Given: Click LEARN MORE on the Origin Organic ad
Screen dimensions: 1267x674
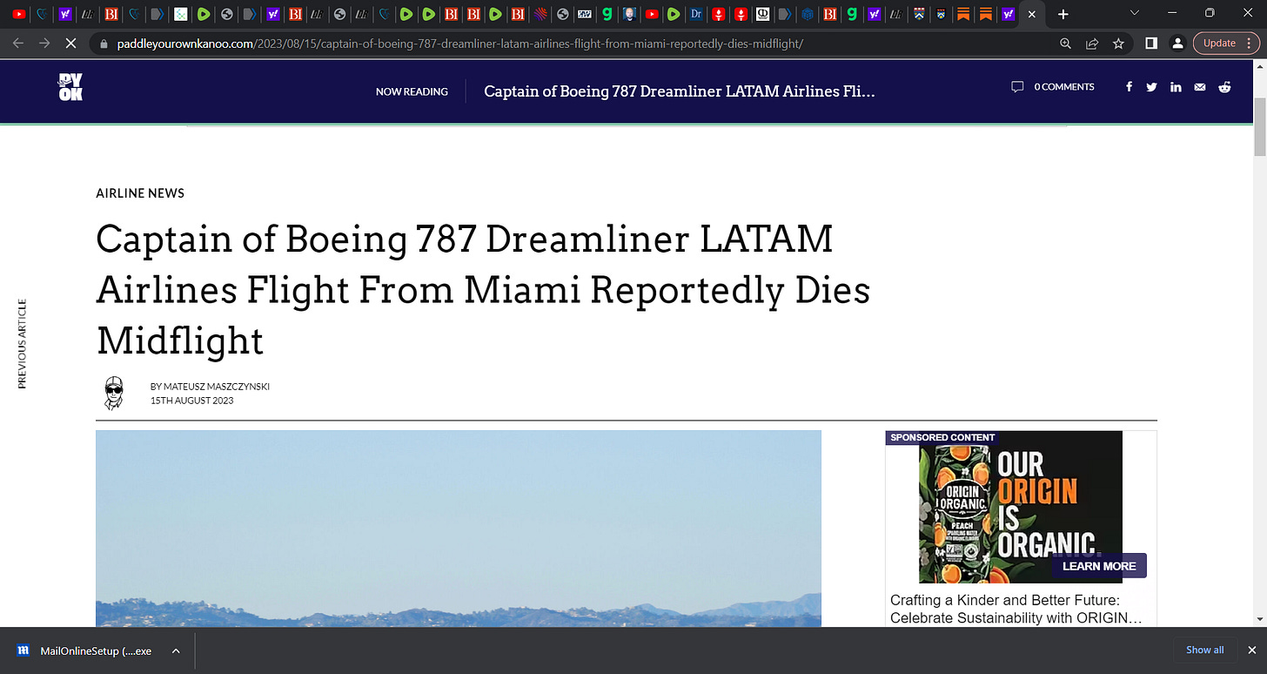Looking at the screenshot, I should (1099, 566).
